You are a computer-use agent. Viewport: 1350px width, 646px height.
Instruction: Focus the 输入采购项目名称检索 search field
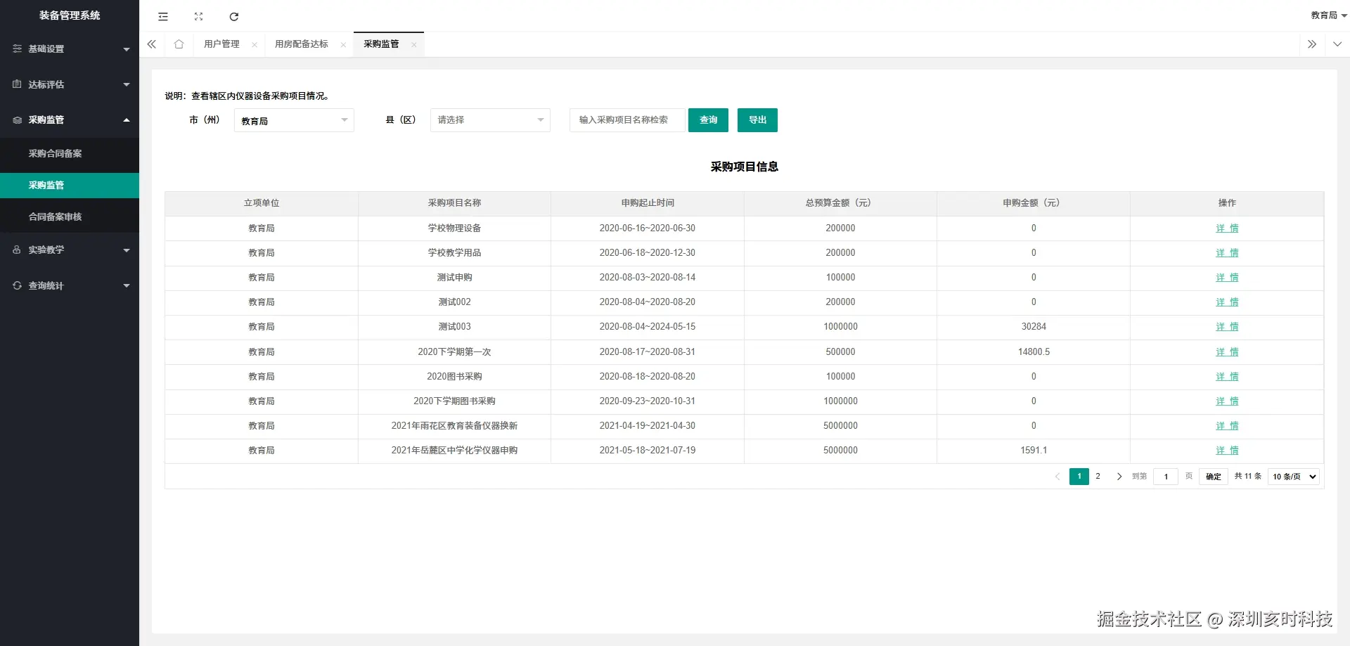click(627, 120)
